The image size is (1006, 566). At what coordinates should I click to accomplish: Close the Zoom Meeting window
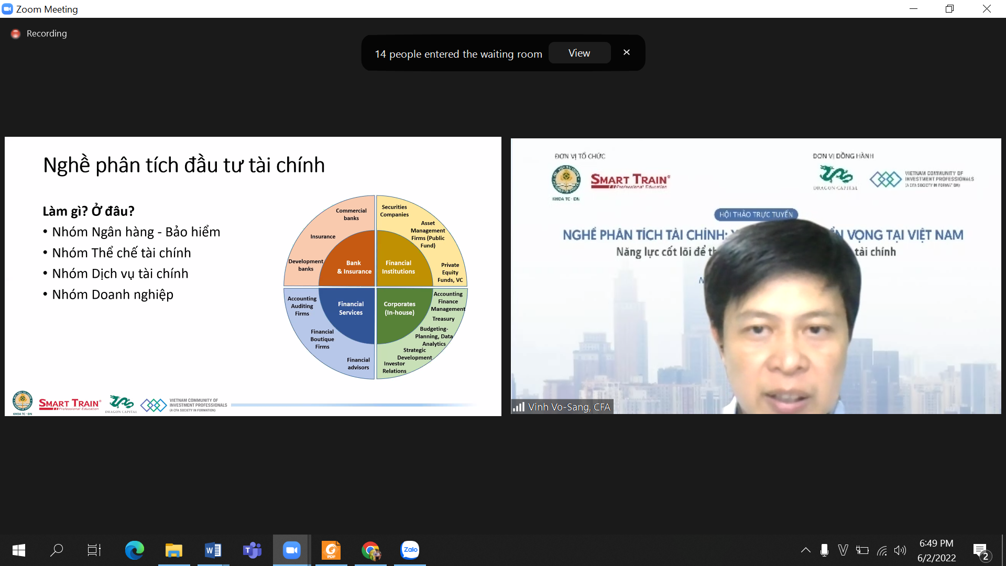click(x=987, y=9)
